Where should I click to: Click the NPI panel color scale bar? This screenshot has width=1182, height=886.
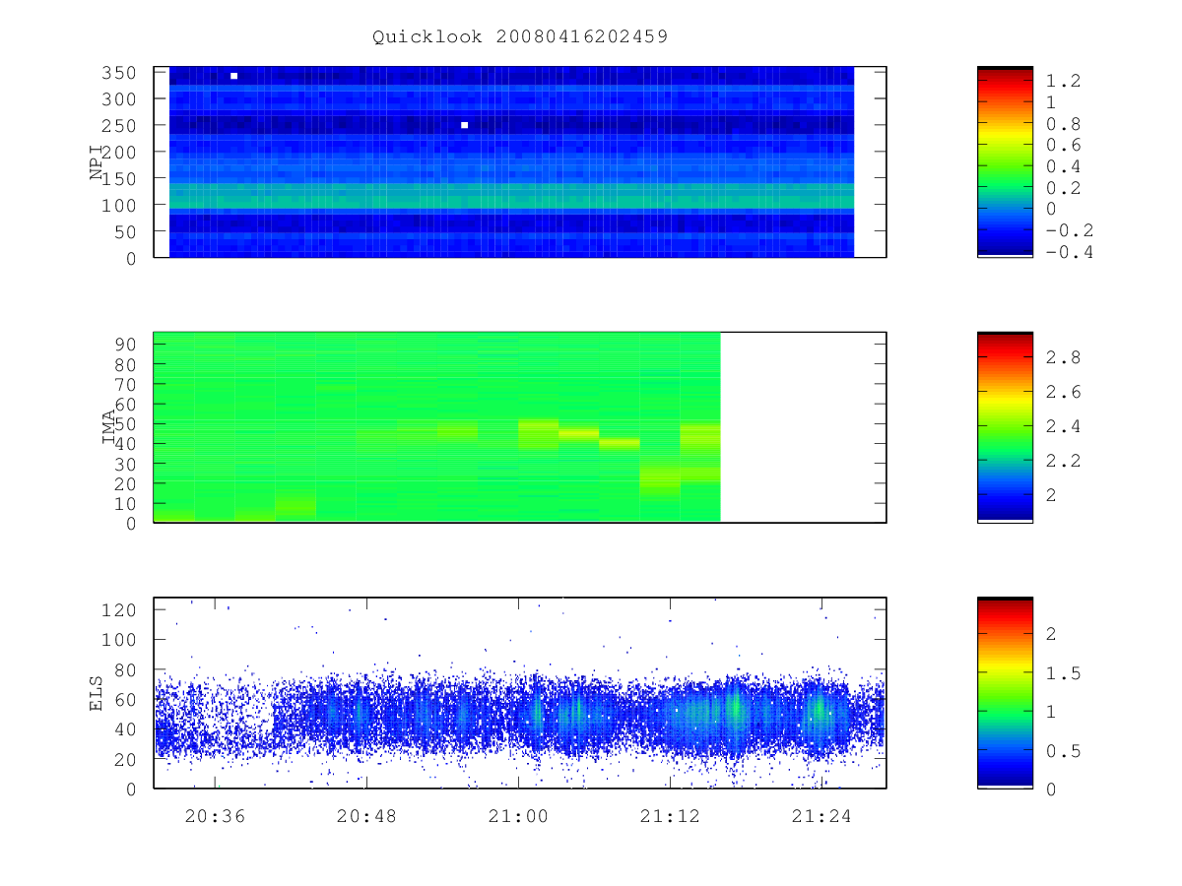1005,161
